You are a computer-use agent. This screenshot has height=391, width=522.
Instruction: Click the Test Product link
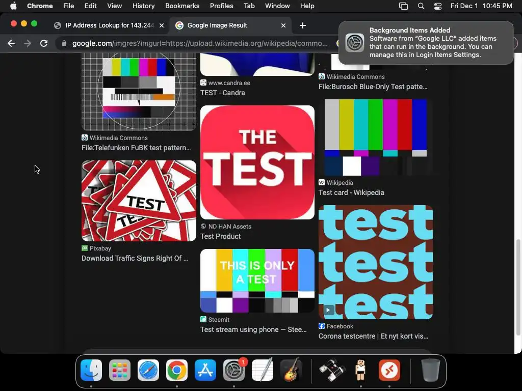(220, 236)
